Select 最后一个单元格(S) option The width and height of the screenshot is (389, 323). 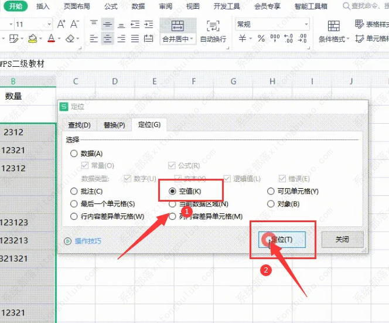[x=74, y=204]
